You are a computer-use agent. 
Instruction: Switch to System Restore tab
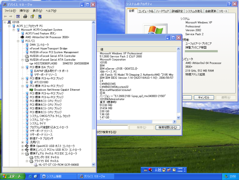[x=194, y=11]
